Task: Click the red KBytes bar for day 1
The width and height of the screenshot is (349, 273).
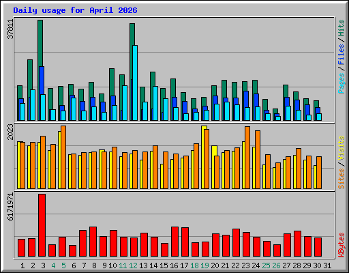Action: pos(21,248)
